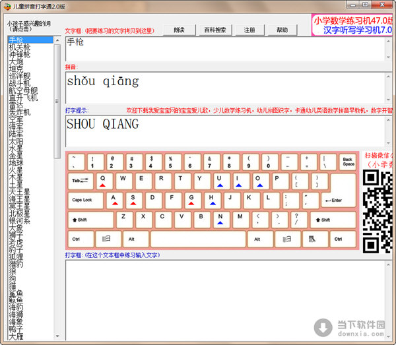Viewport: 396px width, 345px height.
Task: Click the tilde key on virtual keyboard
Action: (x=77, y=162)
